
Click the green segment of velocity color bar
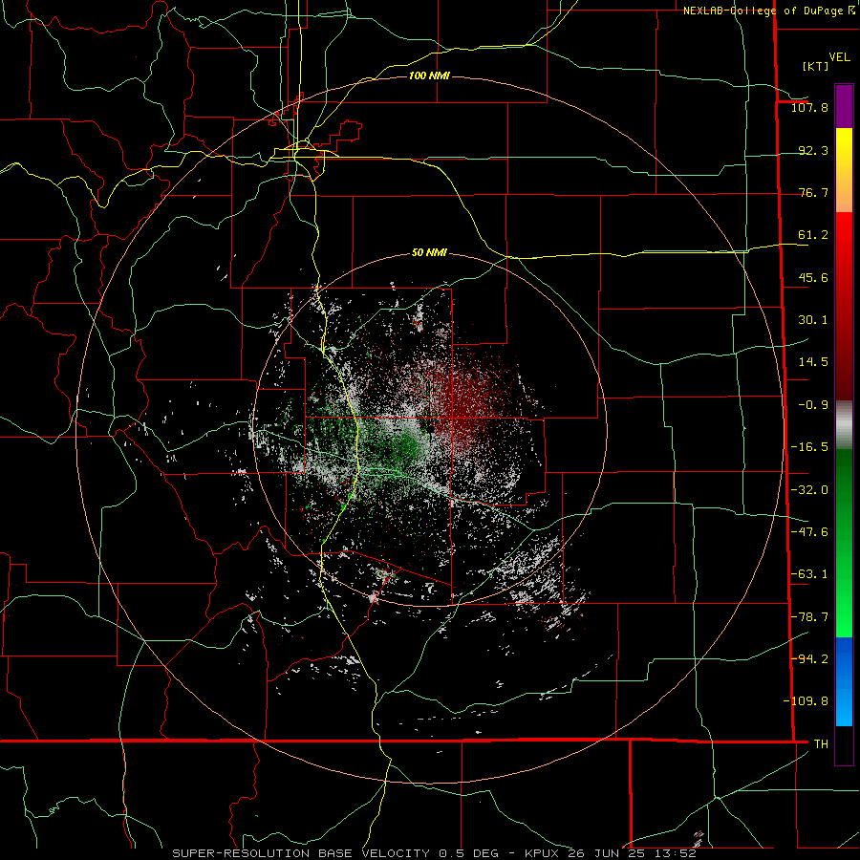[844, 543]
